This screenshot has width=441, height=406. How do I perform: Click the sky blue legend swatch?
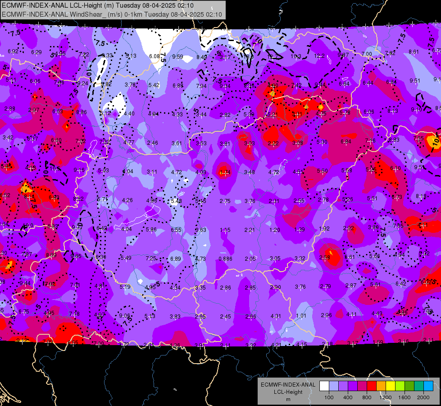click(428, 386)
